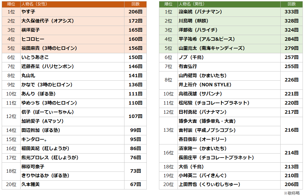The height and width of the screenshot is (196, 306).
Task: Click the 川島明（麒麟） cell
Action: point(229,21)
